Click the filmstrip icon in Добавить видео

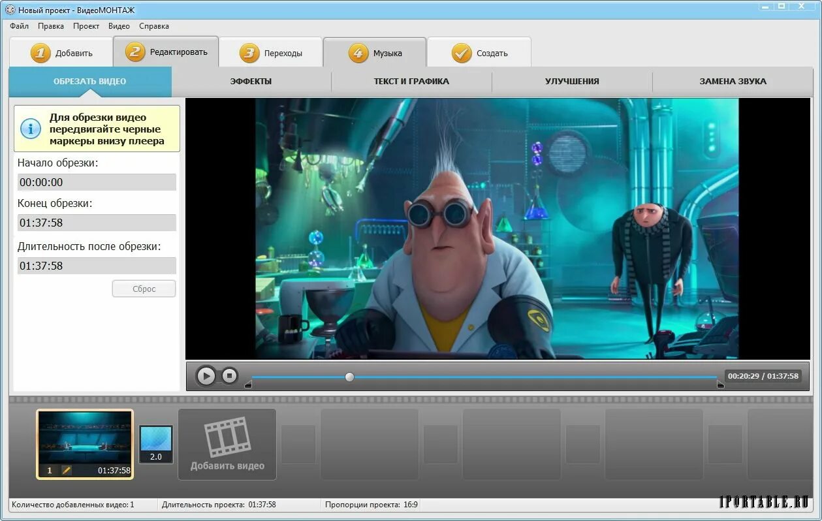coord(227,437)
